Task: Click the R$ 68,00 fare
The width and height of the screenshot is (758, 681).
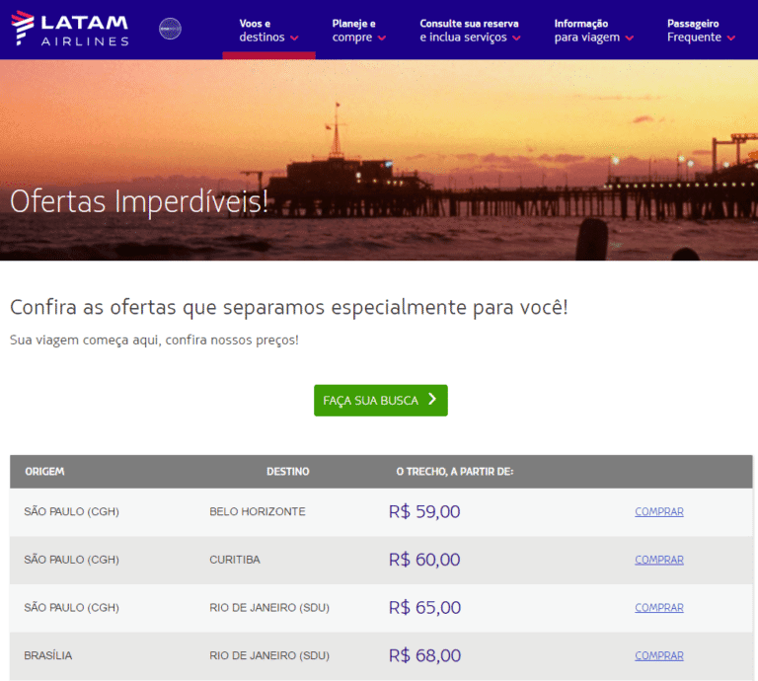Action: pyautogui.click(x=424, y=655)
